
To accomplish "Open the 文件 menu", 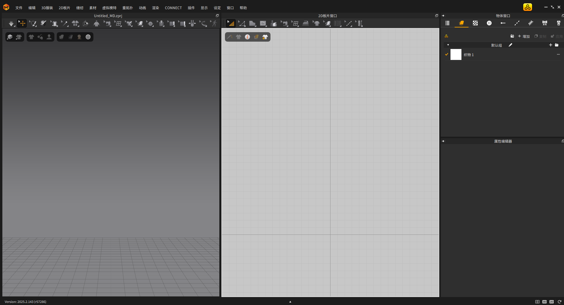I will [19, 8].
